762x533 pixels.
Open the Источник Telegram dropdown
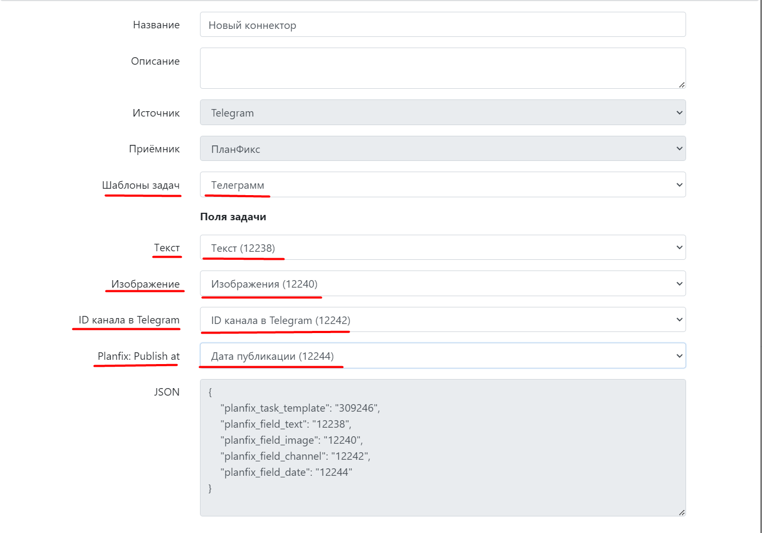click(x=443, y=113)
